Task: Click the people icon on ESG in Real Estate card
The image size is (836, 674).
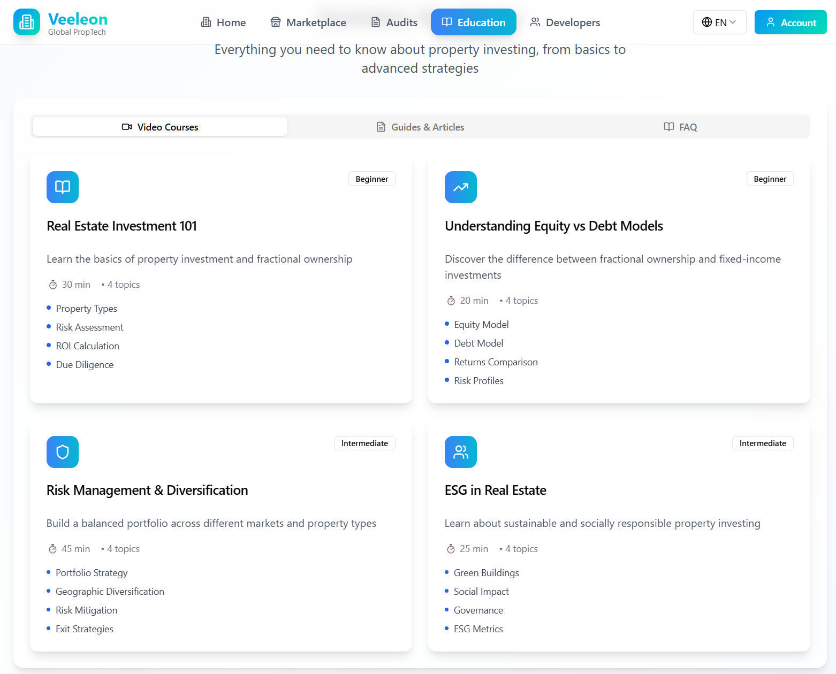Action: click(x=460, y=452)
